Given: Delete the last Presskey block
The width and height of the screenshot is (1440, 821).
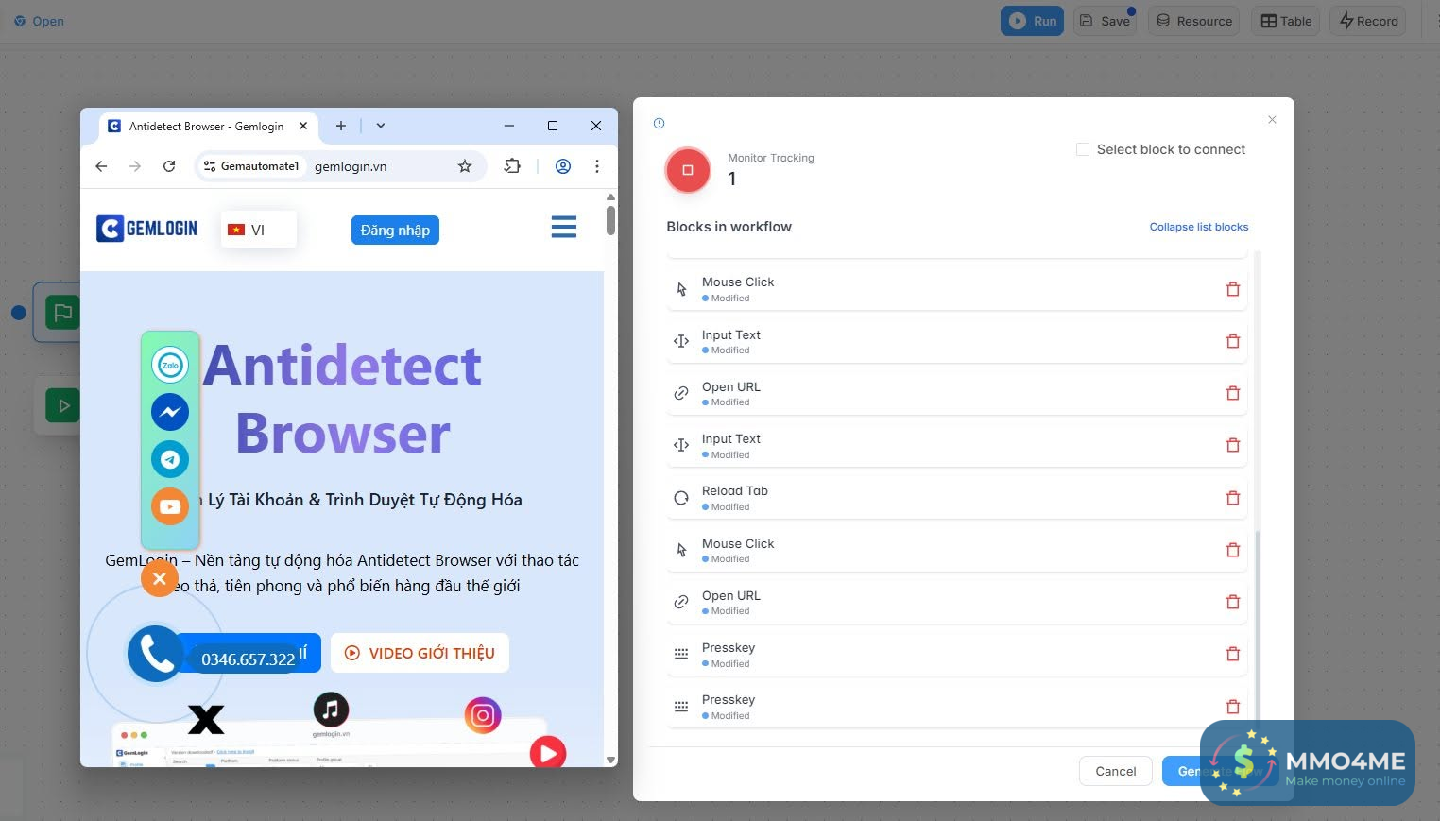Looking at the screenshot, I should pyautogui.click(x=1232, y=707).
